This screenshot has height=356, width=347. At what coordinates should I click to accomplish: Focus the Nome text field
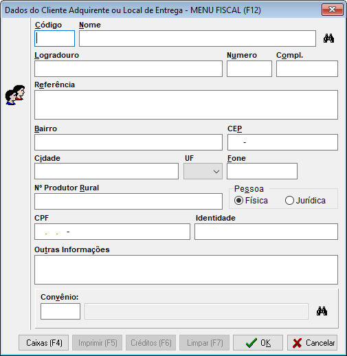197,38
